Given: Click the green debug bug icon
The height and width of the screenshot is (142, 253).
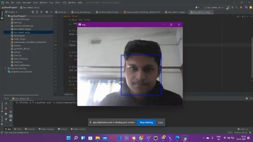Looking at the screenshot, I should tap(232, 7).
